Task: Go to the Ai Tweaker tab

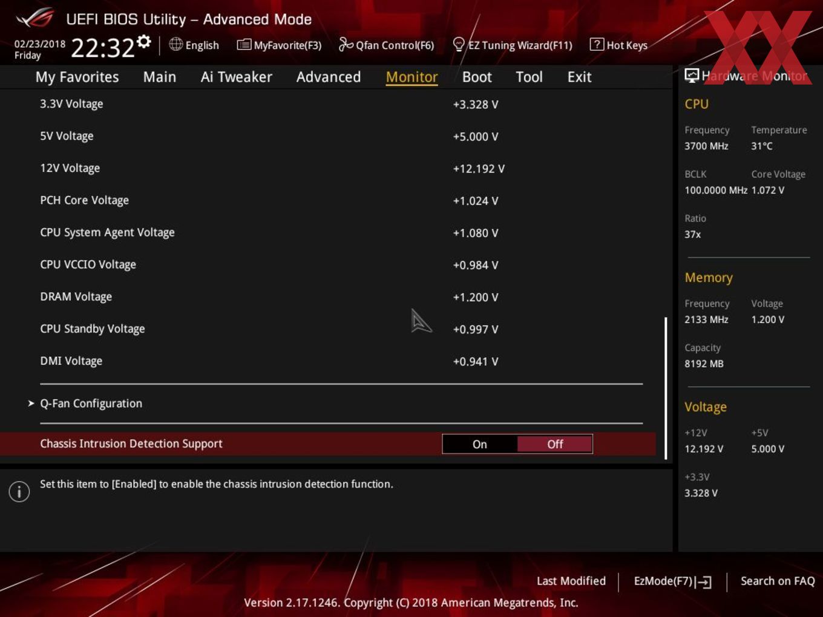Action: (237, 77)
